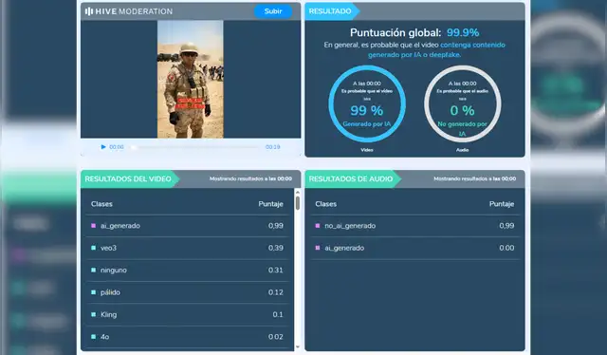The width and height of the screenshot is (607, 355).
Task: Click the Hive Moderation logo
Action: tap(129, 11)
